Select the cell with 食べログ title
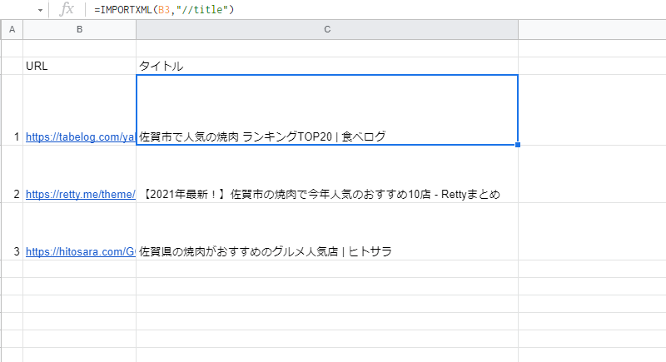 (327, 110)
